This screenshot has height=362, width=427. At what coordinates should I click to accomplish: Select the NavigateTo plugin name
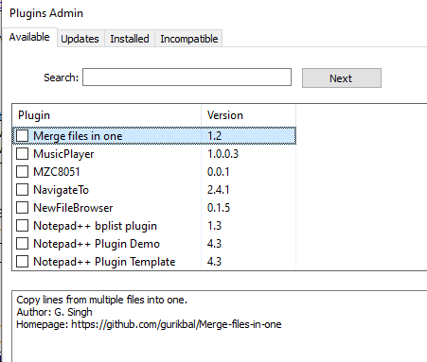(62, 190)
